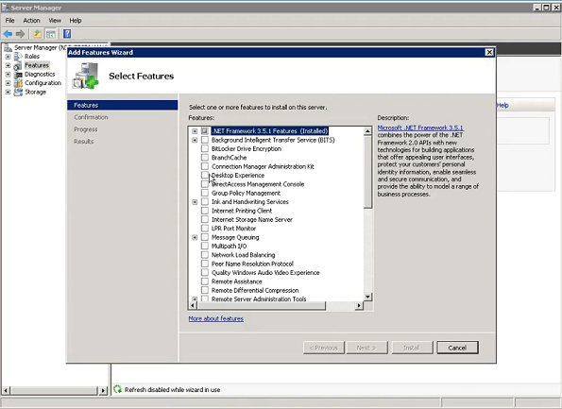
Task: Click the feature list scroll up arrow
Action: (x=367, y=131)
